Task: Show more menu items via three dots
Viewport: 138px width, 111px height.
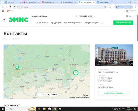Action: 102,23
